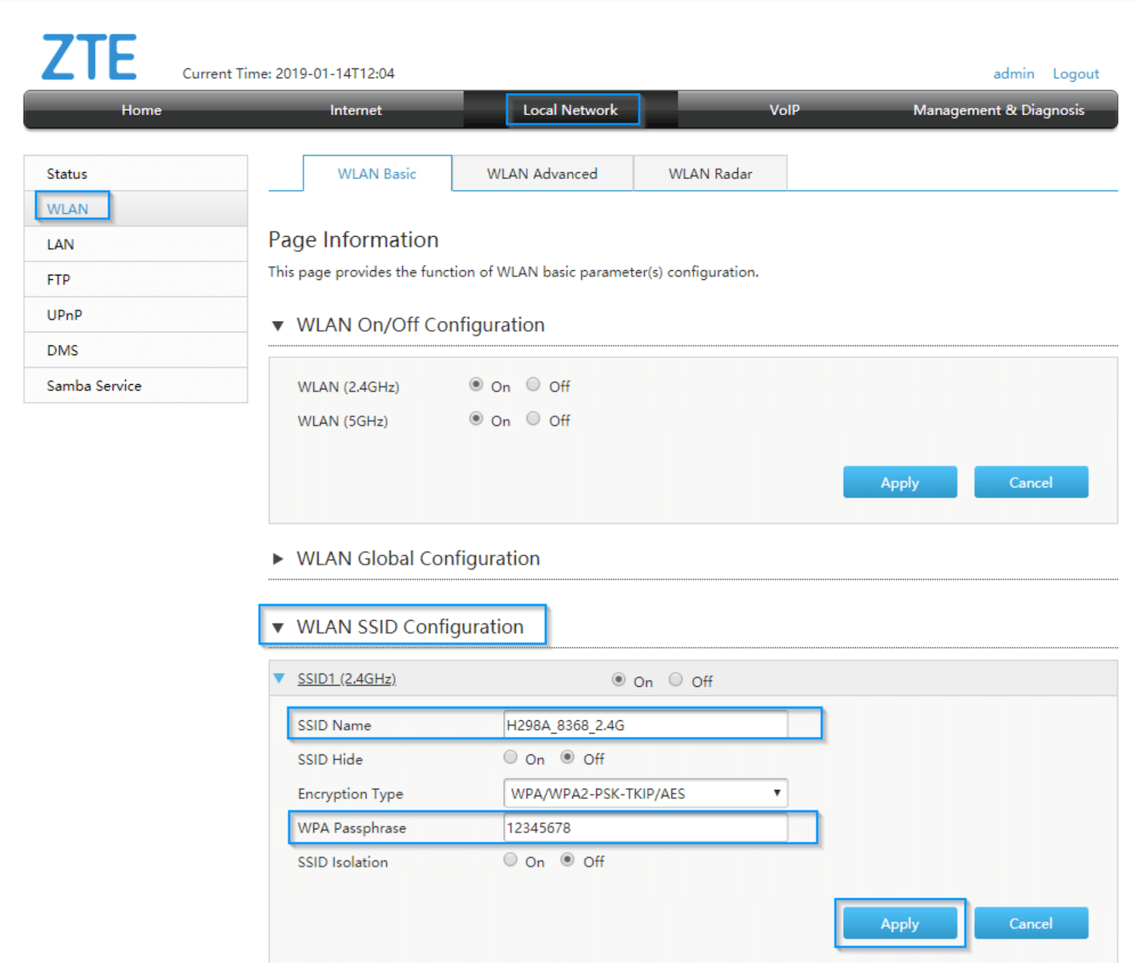Screen dimensions: 1138x966
Task: Open the WLAN Radar tab
Action: pyautogui.click(x=710, y=174)
